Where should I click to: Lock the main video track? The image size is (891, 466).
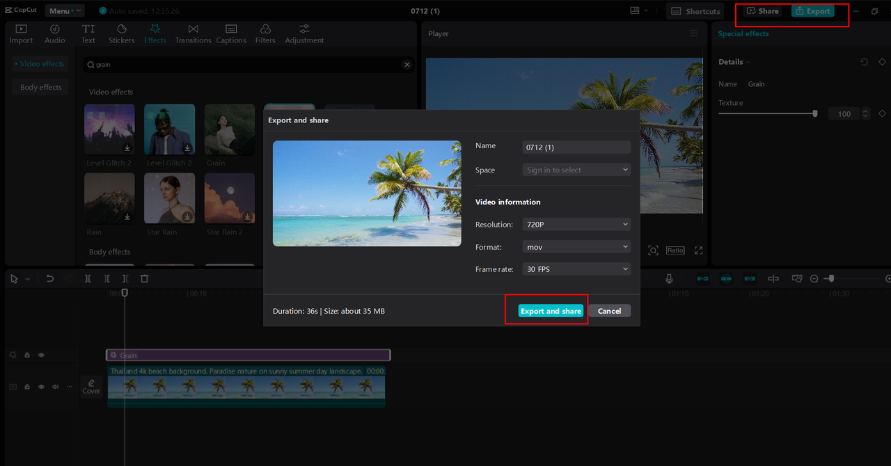coord(27,387)
